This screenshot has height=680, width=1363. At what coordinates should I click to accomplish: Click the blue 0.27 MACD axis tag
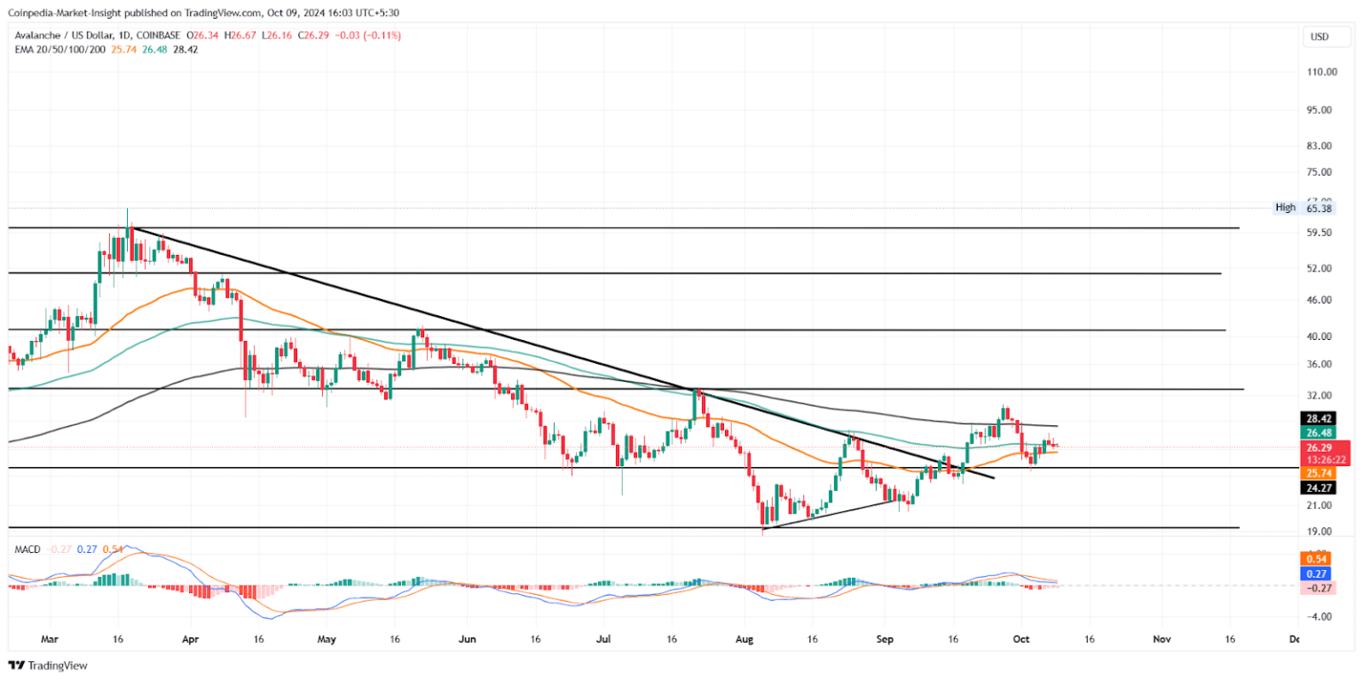1315,573
